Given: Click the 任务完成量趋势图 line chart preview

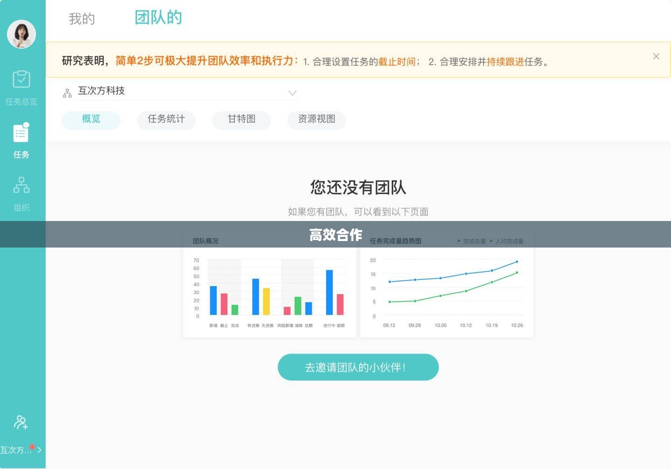Looking at the screenshot, I should tap(447, 284).
